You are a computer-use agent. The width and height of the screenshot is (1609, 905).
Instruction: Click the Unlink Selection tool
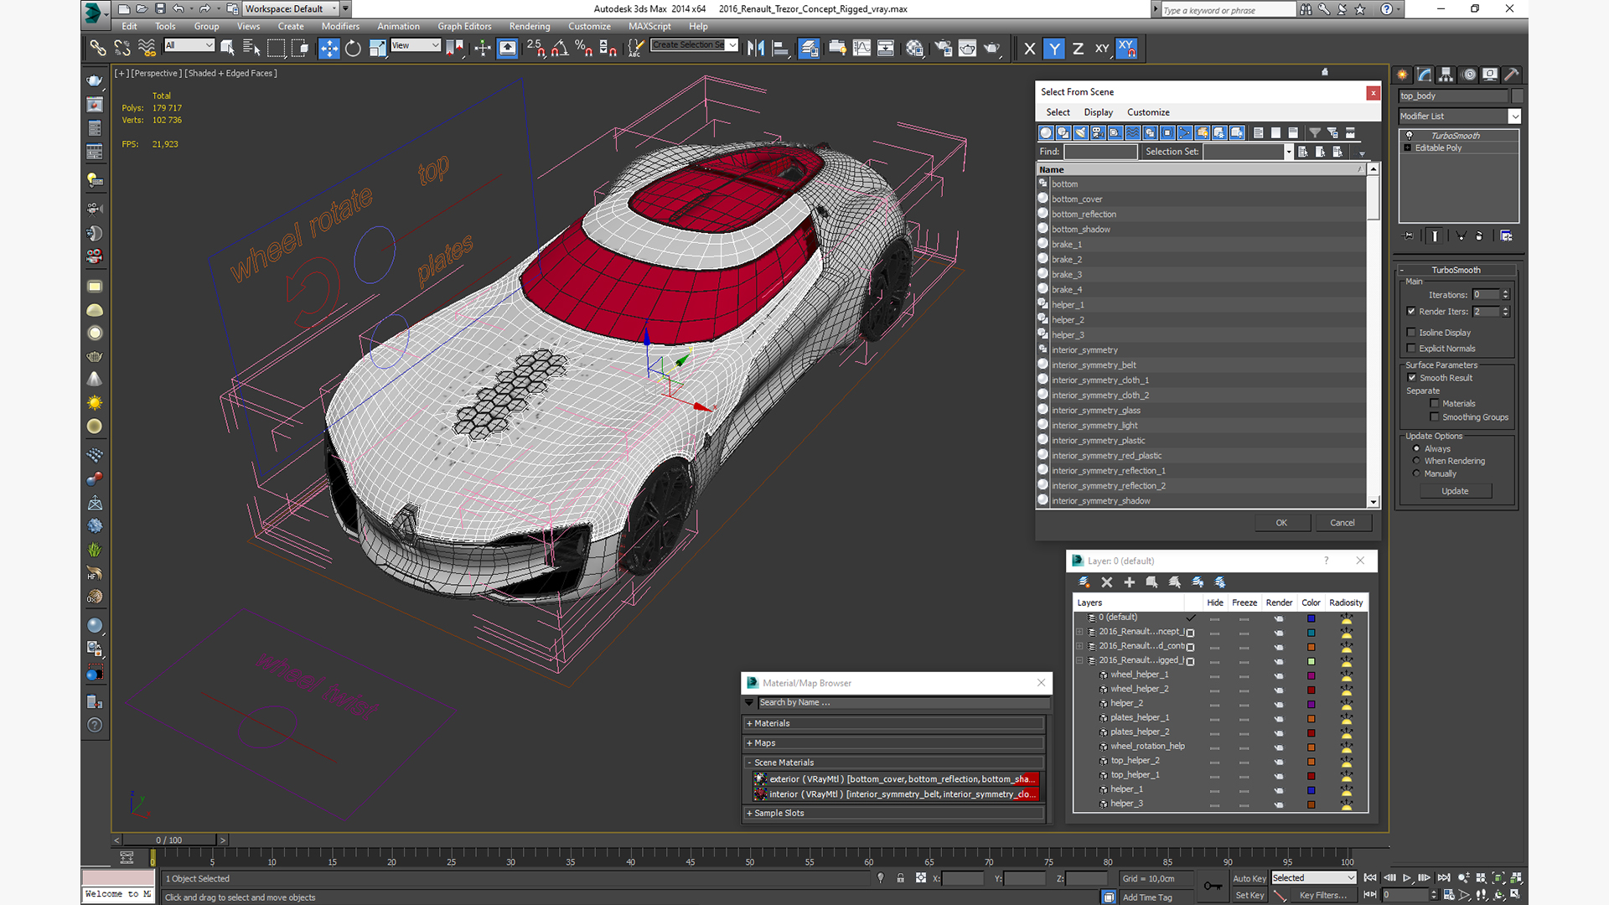click(x=122, y=49)
